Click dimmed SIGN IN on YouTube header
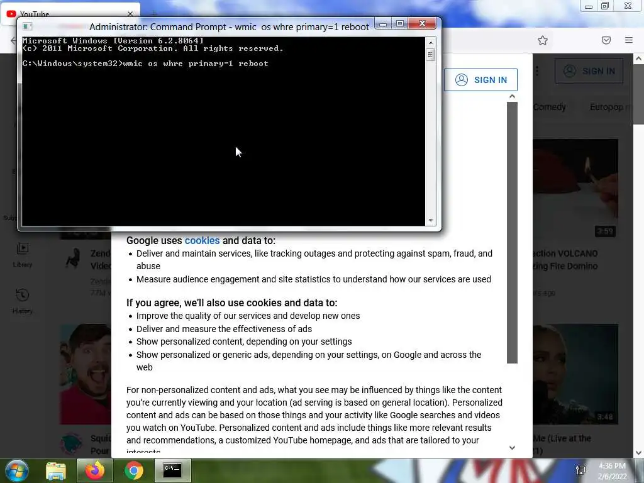 [589, 71]
